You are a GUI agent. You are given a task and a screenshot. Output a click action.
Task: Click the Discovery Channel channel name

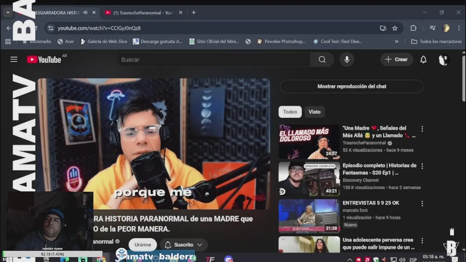tap(360, 180)
